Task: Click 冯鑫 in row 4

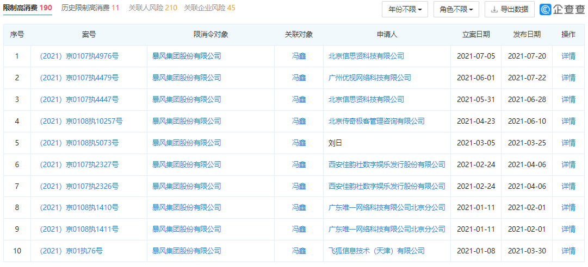Action: click(x=299, y=121)
